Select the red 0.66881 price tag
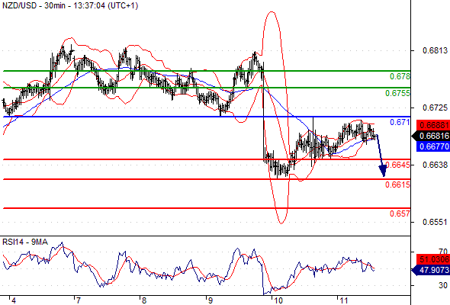The image size is (450, 305). [432, 125]
